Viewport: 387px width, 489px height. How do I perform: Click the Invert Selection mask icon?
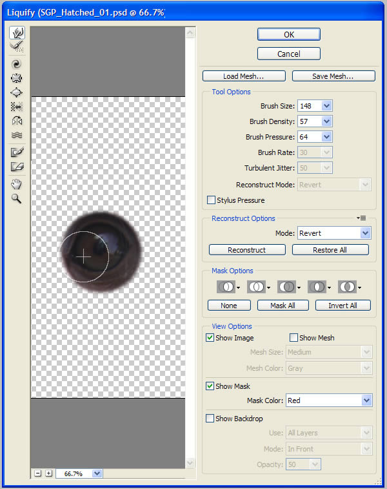(x=347, y=287)
